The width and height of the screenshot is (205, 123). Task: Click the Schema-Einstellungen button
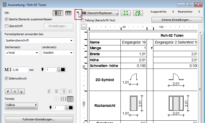pyautogui.click(x=177, y=20)
